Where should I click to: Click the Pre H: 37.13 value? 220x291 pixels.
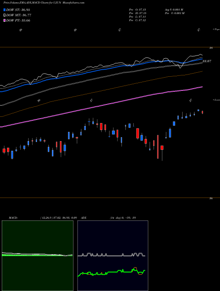[137, 13]
